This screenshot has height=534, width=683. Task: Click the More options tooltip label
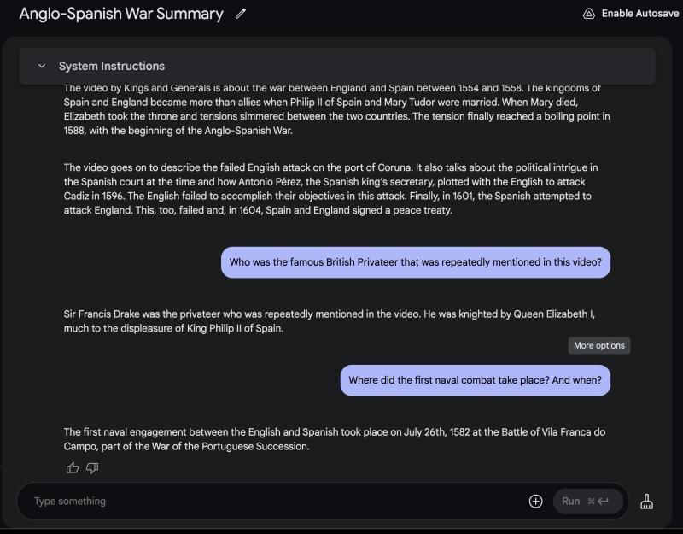599,346
